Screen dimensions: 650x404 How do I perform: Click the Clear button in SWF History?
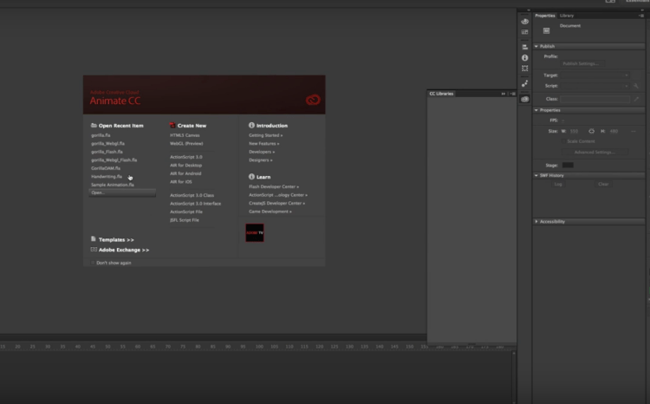click(603, 184)
